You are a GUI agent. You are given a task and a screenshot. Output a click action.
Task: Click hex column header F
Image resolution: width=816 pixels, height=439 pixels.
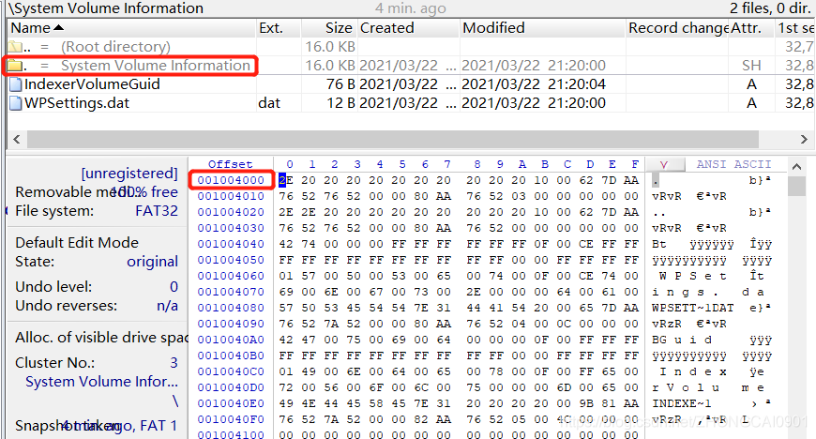(635, 164)
